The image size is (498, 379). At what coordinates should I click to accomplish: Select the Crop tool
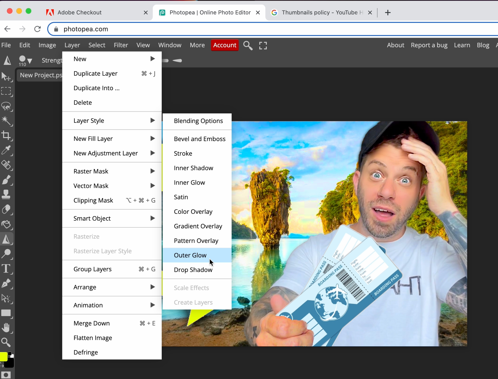click(x=6, y=135)
